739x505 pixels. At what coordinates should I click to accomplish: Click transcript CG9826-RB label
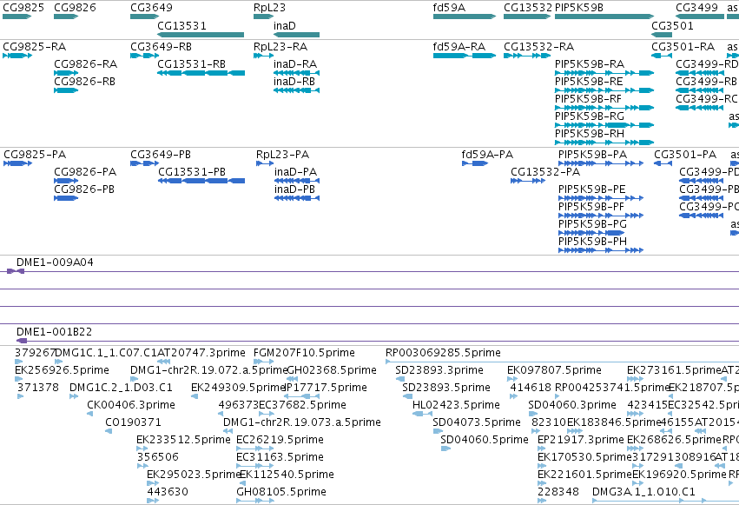pos(85,82)
